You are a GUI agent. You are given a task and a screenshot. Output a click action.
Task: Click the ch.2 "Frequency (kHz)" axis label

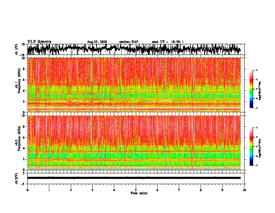pyautogui.click(x=19, y=139)
